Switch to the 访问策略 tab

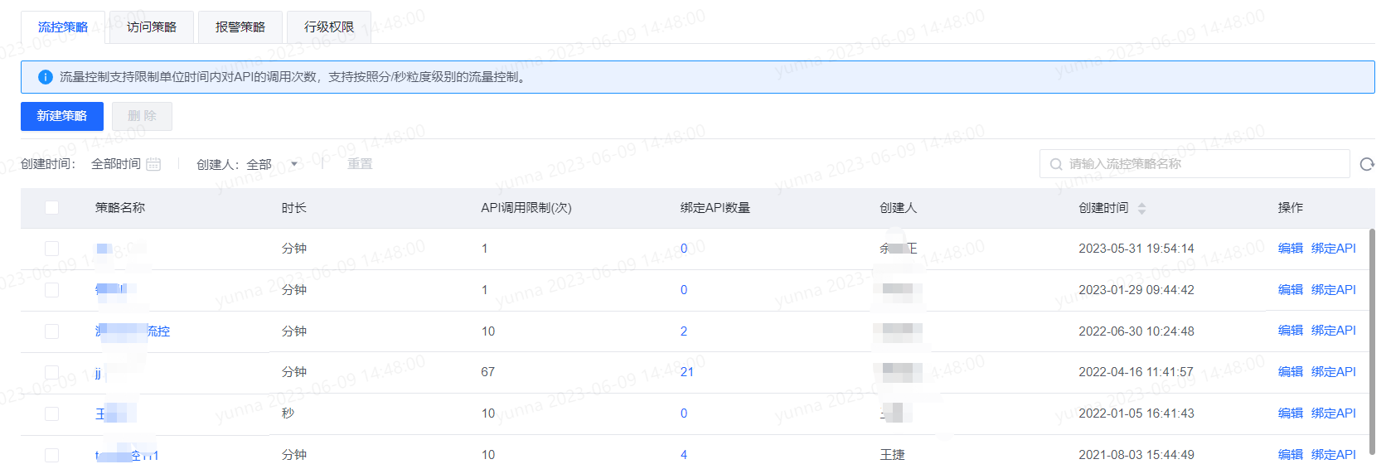coord(152,27)
